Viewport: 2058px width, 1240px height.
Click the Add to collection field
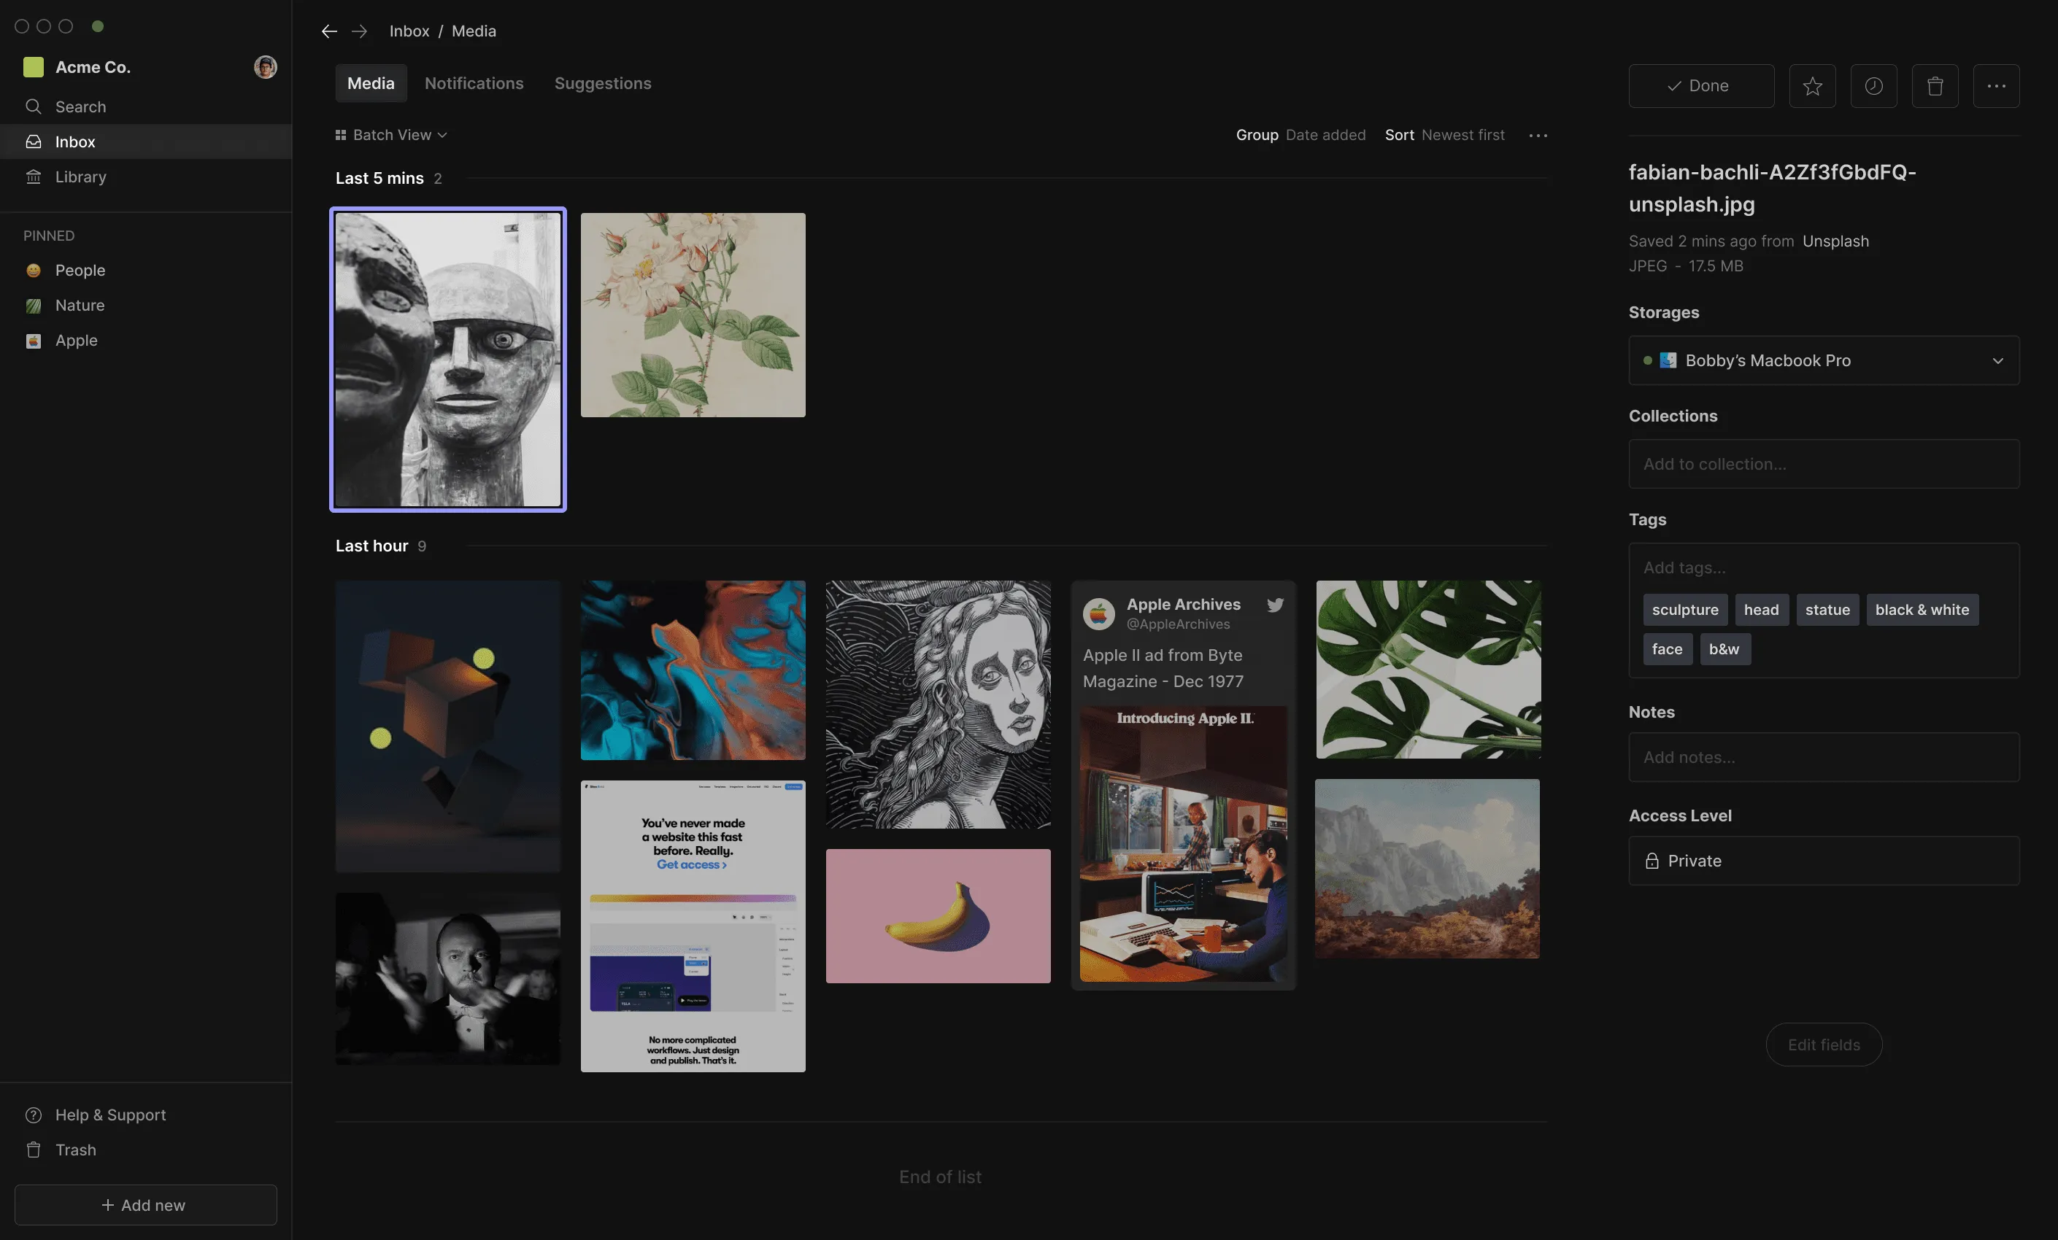[x=1824, y=464]
